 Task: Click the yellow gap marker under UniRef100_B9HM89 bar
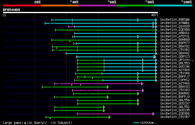pyautogui.click(x=70, y=41)
